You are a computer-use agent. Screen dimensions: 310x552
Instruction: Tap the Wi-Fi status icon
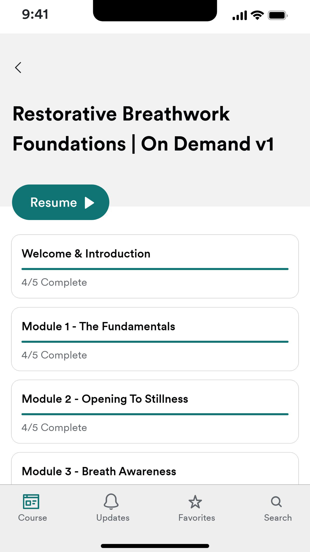[257, 15]
